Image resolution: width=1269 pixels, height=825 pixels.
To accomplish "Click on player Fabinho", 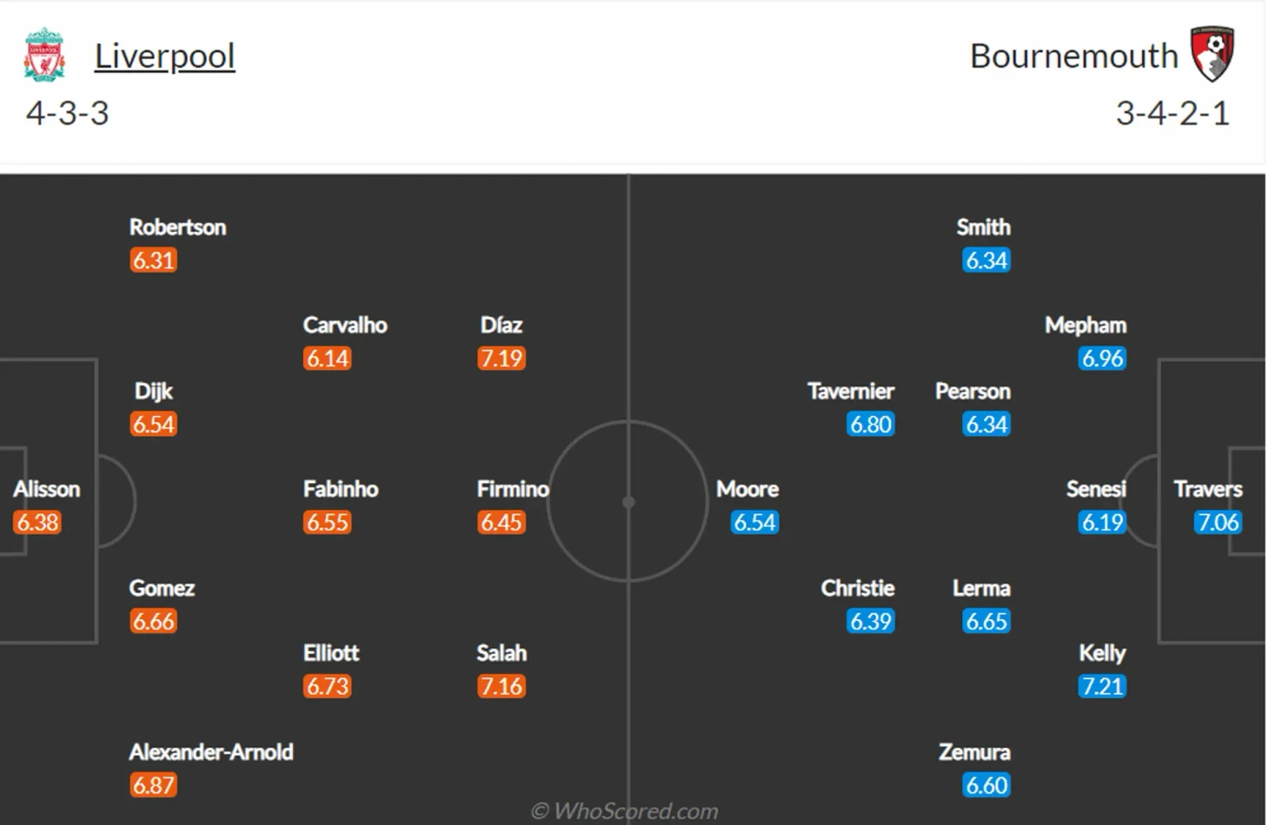I will [341, 489].
